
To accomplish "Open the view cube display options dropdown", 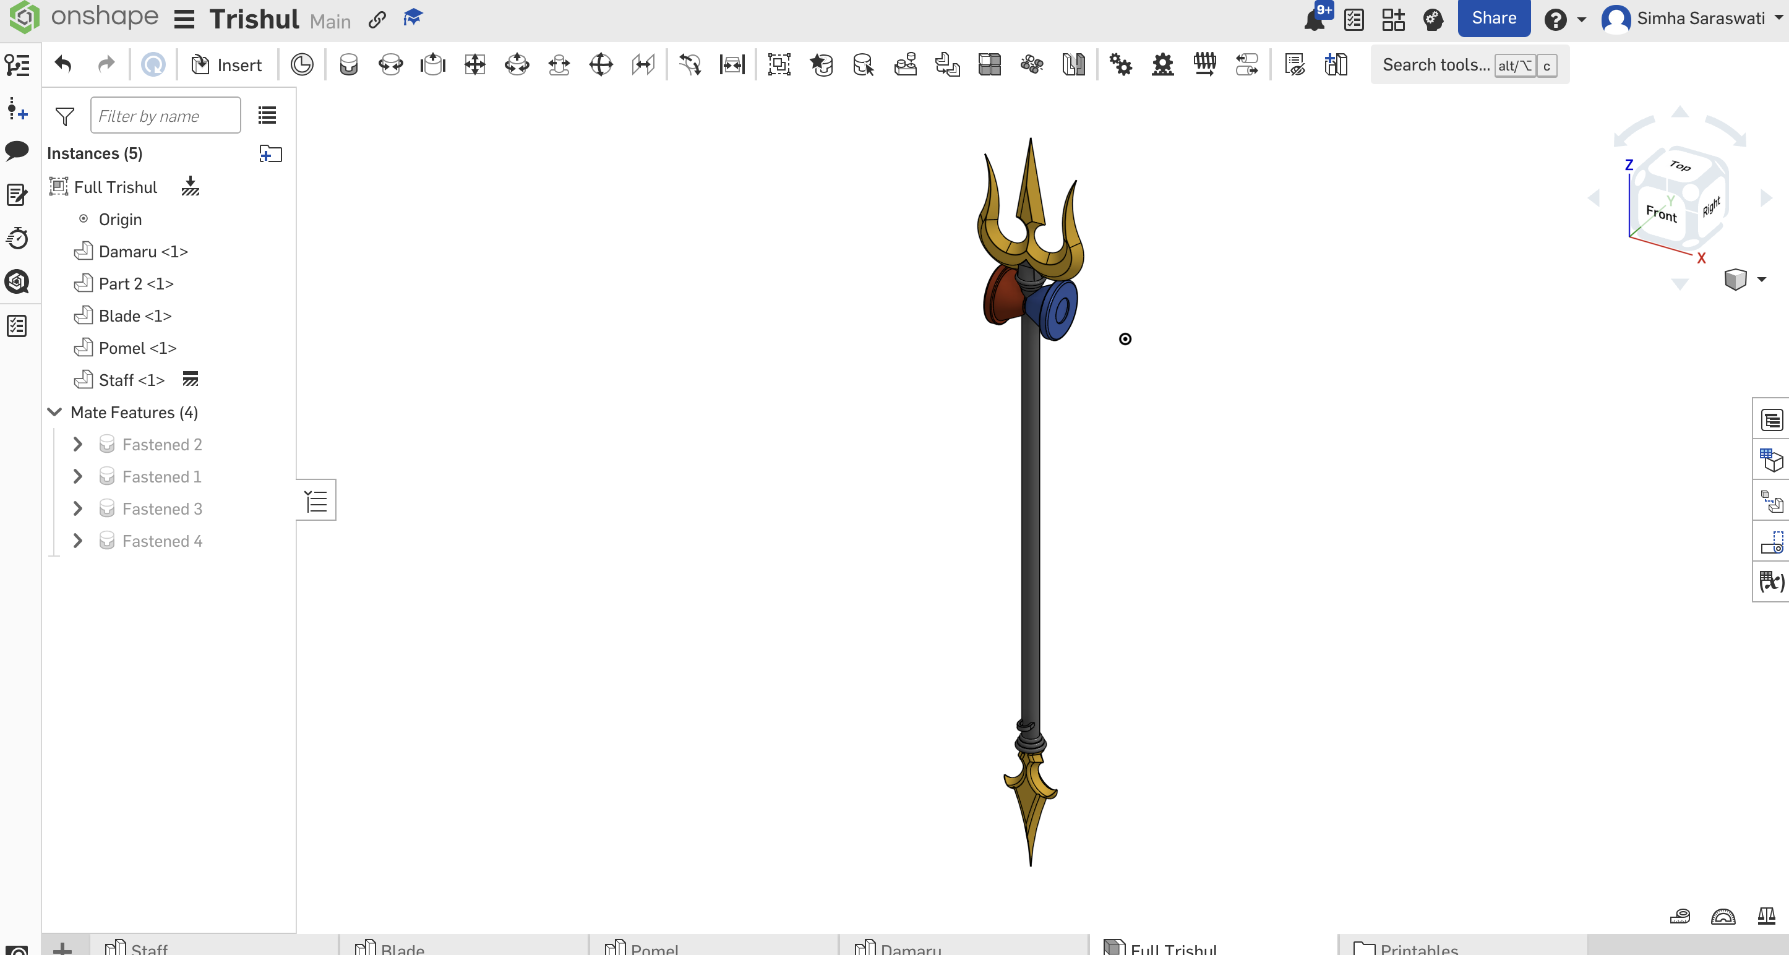I will pyautogui.click(x=1762, y=279).
